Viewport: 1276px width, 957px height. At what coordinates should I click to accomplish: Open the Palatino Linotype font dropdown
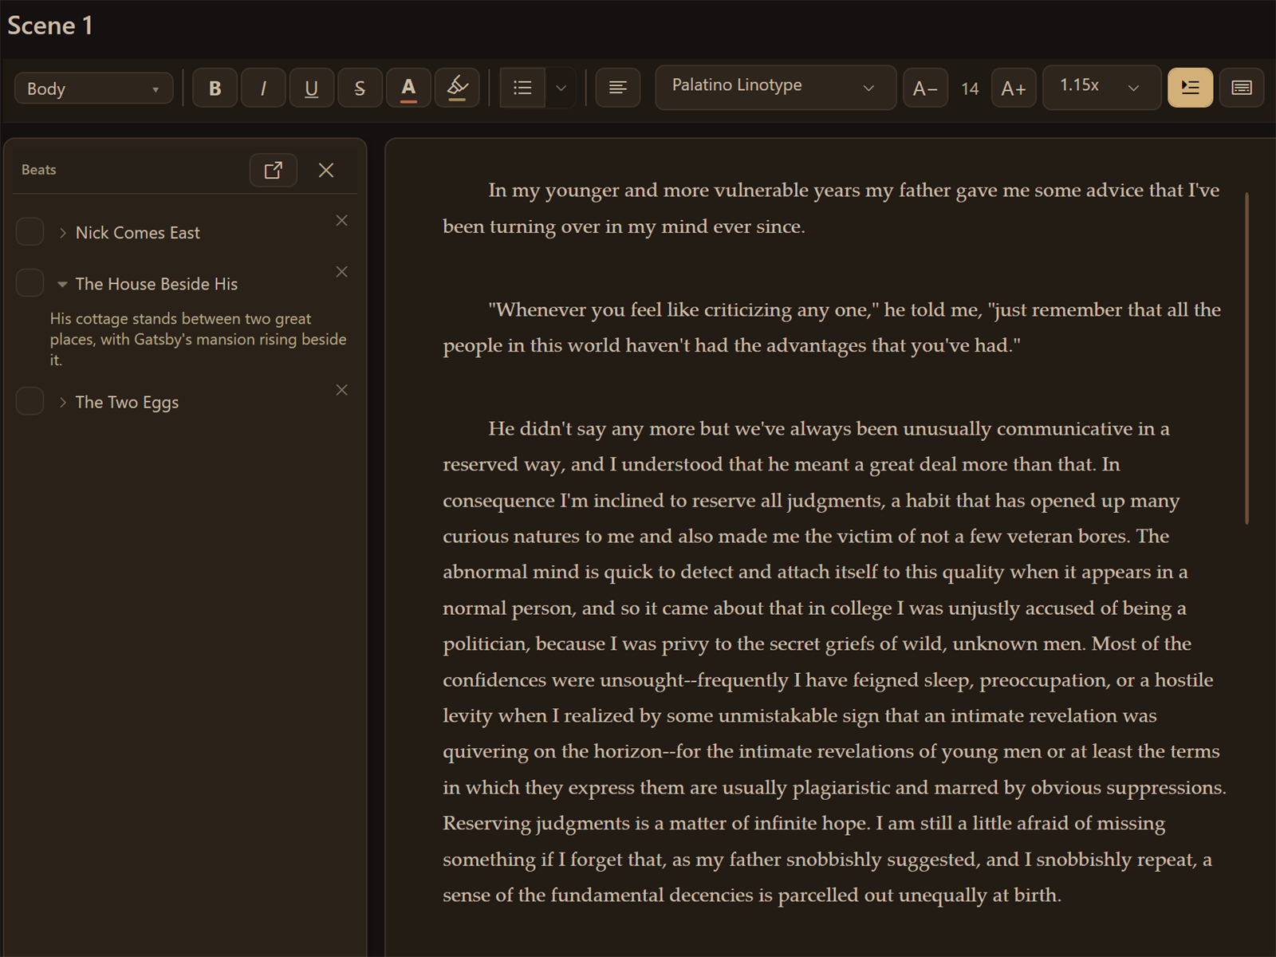775,87
